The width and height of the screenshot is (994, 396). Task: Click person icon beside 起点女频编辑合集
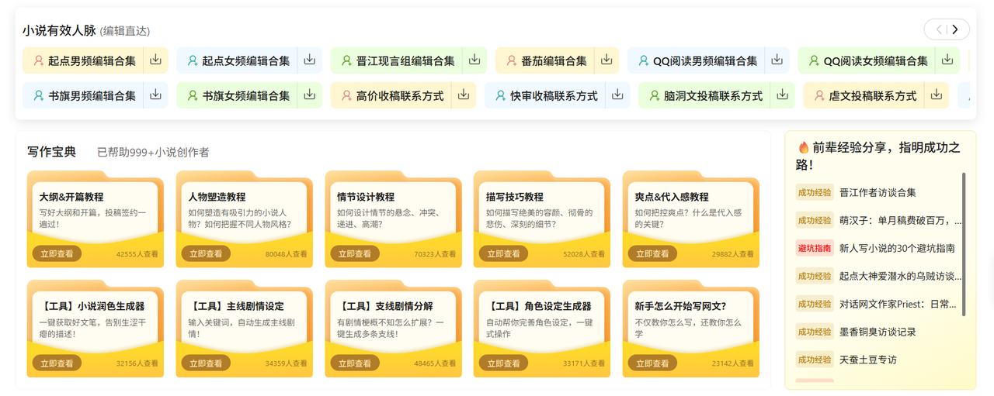[x=193, y=60]
